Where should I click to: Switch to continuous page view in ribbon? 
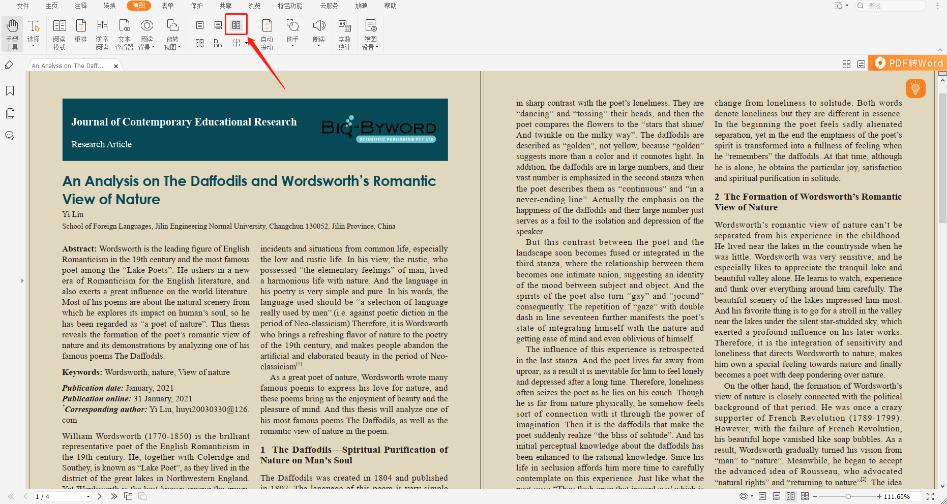point(218,25)
